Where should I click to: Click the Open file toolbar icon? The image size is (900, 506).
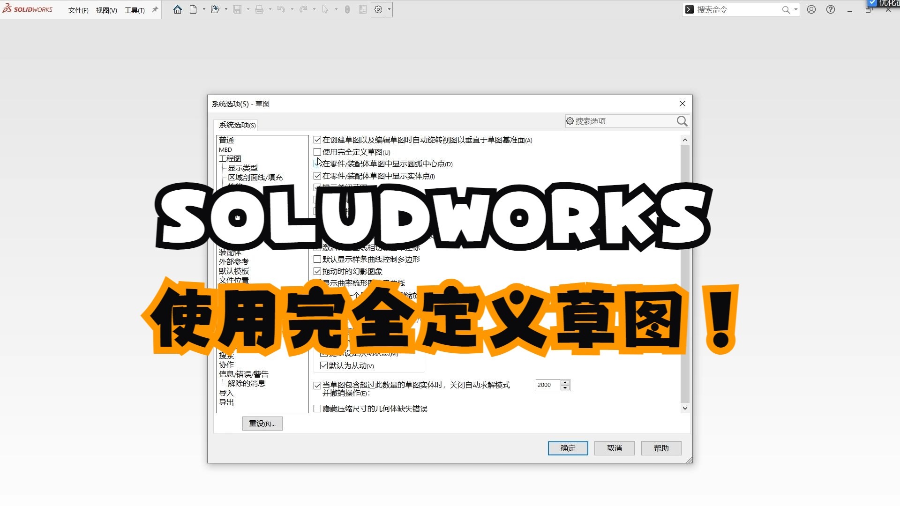coord(216,9)
